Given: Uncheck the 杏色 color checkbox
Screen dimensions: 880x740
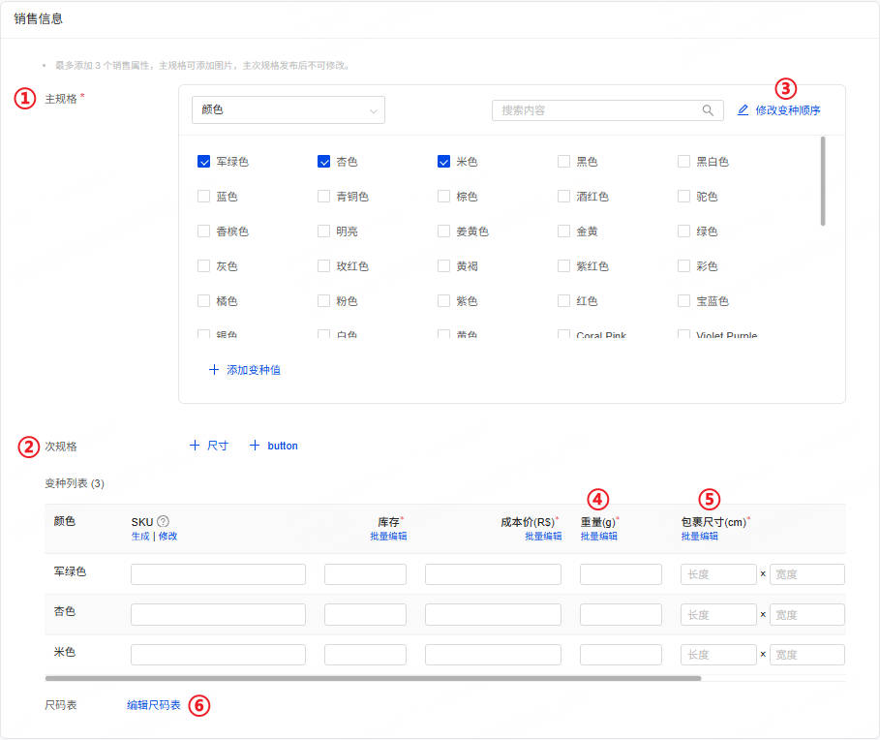Looking at the screenshot, I should click(324, 162).
